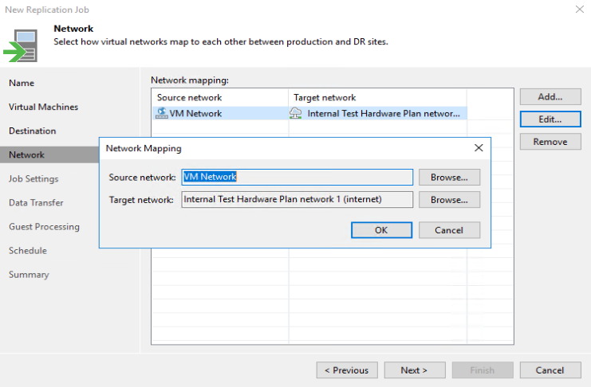Click the Source network column header
The image size is (591, 387).
tap(220, 97)
